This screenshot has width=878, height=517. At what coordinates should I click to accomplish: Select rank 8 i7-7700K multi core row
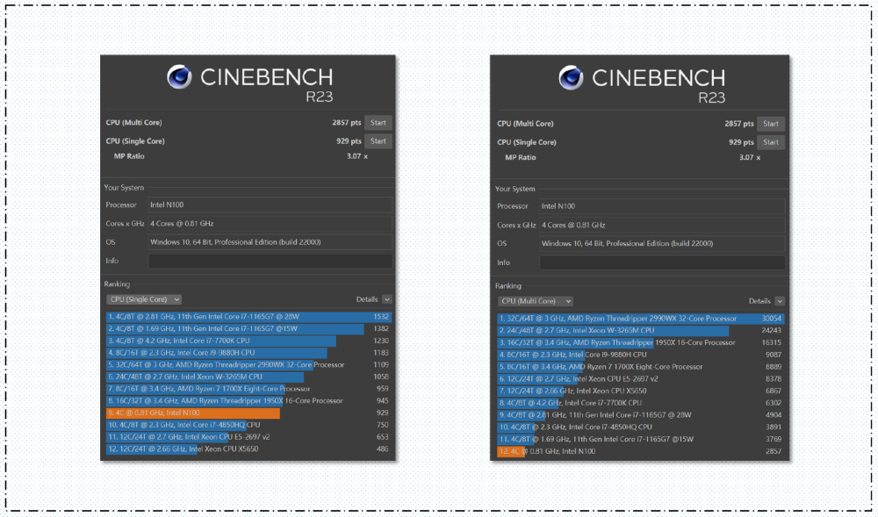click(641, 403)
